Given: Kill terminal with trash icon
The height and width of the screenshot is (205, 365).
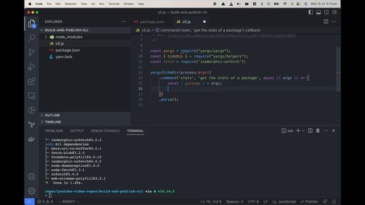Looking at the screenshot, I should 318,130.
